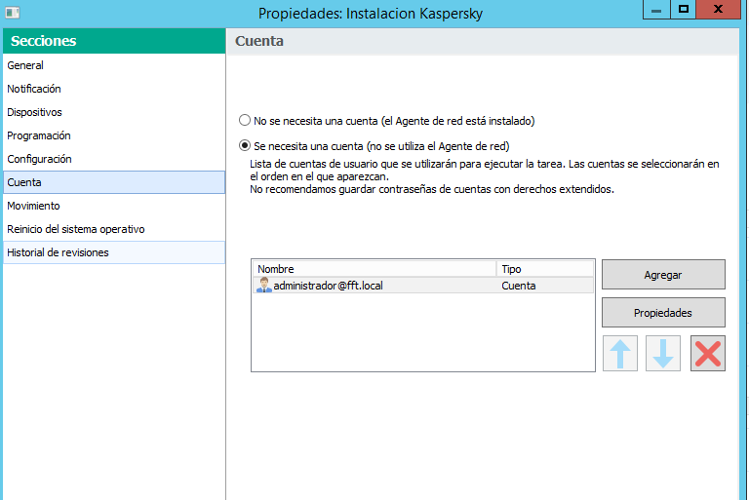Open the Movimiento section
This screenshot has width=749, height=500.
point(33,206)
